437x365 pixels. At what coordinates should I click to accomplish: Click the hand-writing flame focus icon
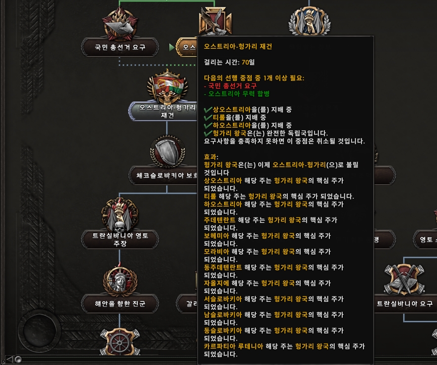tap(120, 24)
